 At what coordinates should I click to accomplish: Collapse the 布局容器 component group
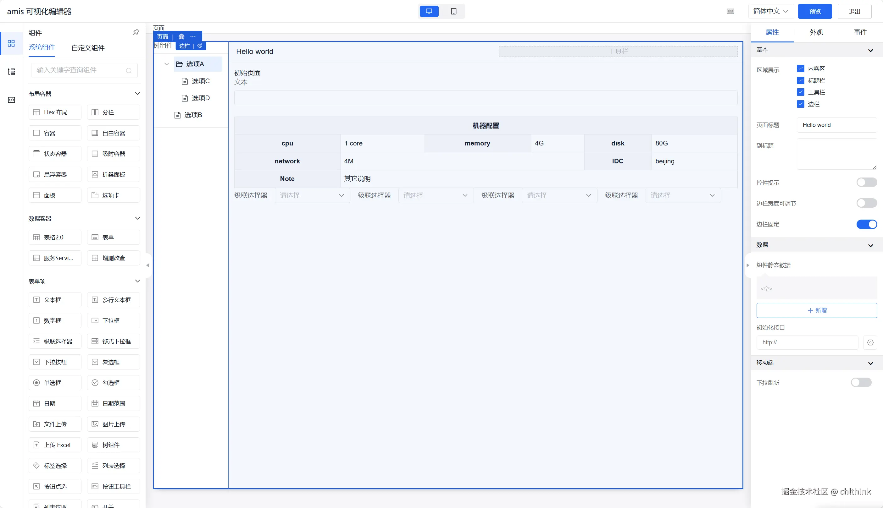[x=137, y=94]
